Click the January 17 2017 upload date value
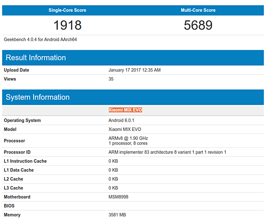 [x=134, y=70]
